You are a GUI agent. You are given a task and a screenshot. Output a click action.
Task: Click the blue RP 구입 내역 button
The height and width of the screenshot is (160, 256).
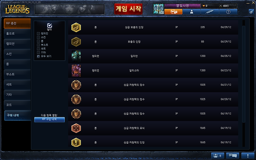49,119
